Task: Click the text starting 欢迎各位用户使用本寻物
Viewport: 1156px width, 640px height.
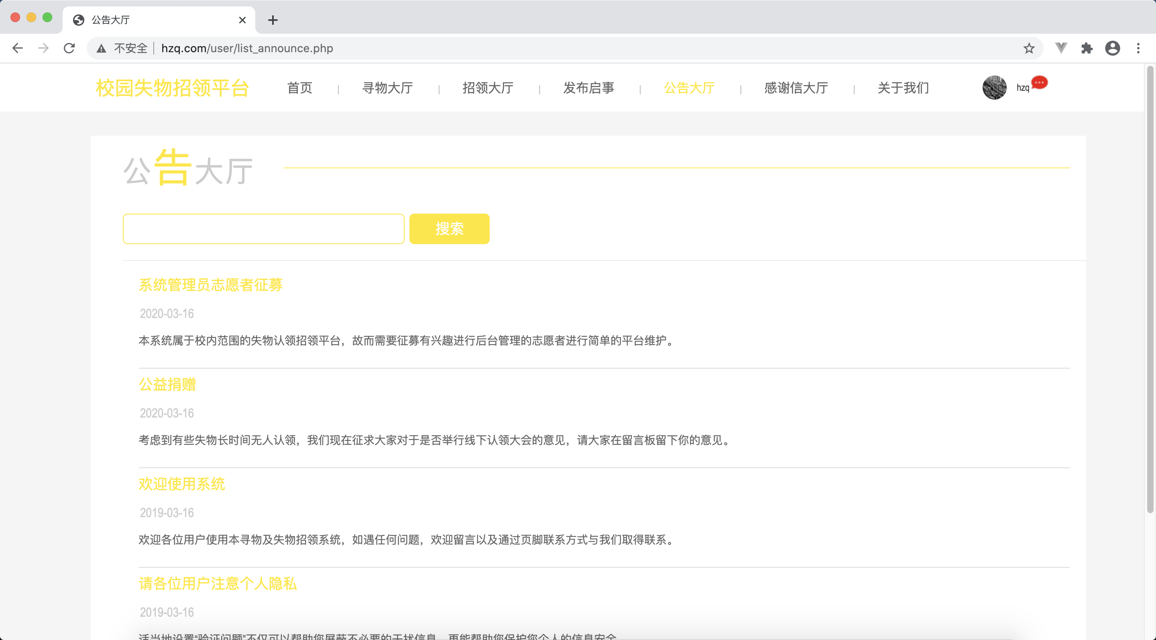Action: (x=407, y=540)
